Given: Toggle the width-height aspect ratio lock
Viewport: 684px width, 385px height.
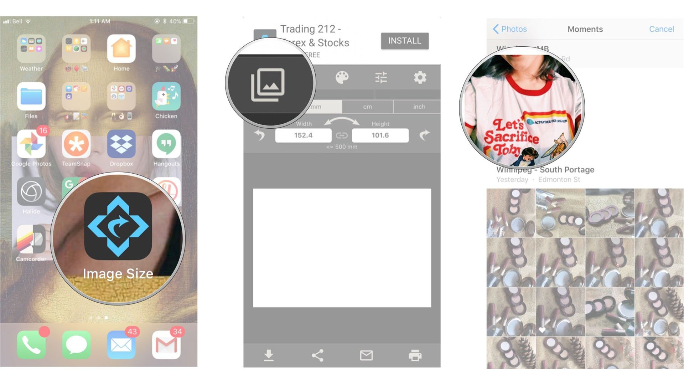Looking at the screenshot, I should point(342,135).
